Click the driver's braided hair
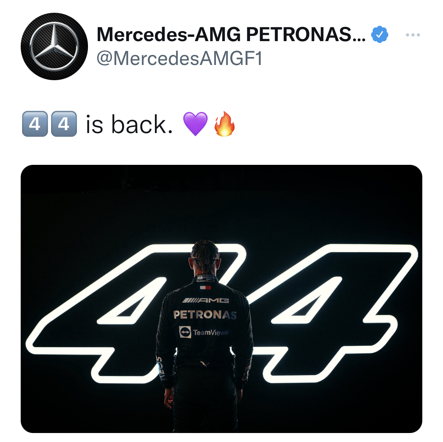 coord(205,254)
